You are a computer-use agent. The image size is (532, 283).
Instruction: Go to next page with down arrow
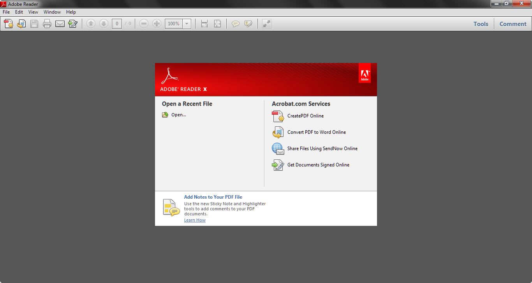tap(104, 24)
